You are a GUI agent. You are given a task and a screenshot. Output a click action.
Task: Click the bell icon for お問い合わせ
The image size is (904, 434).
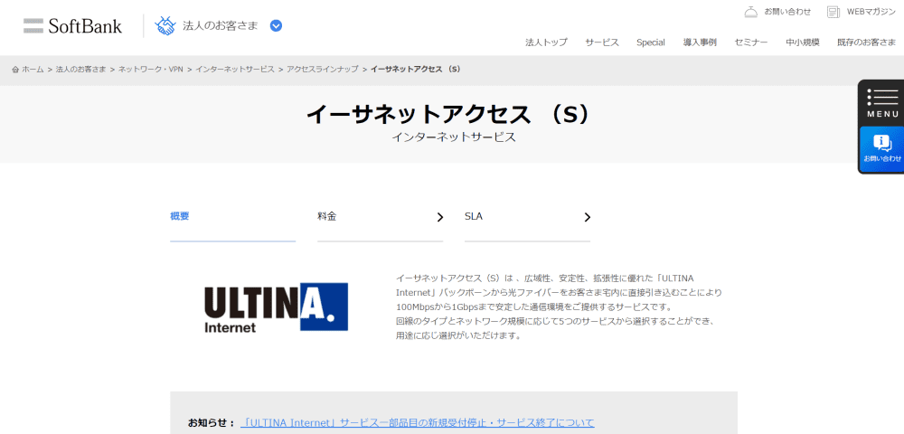pyautogui.click(x=750, y=12)
